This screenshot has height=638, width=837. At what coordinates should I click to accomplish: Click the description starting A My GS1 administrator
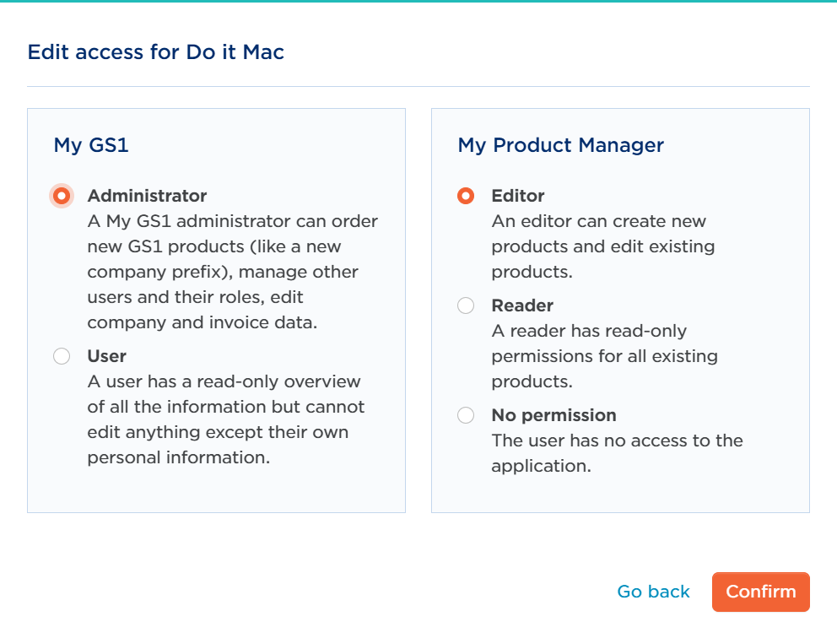click(x=233, y=272)
